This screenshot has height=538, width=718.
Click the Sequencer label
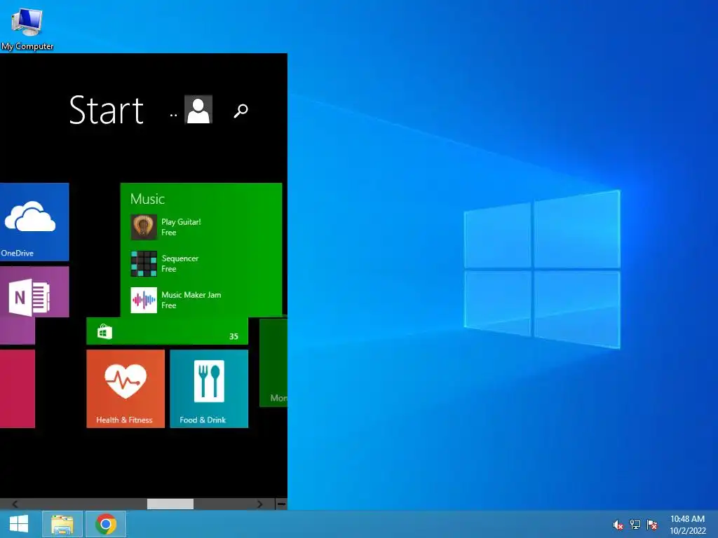[180, 258]
